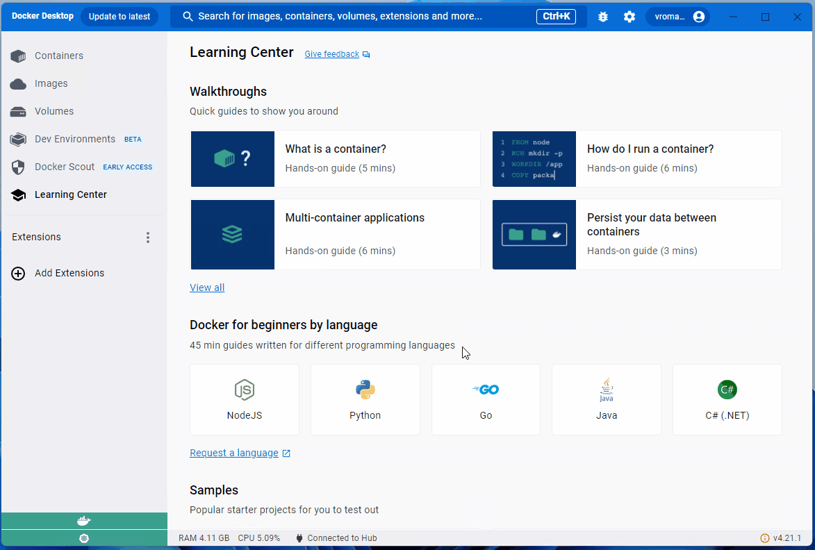The width and height of the screenshot is (815, 550).
Task: Select the Python language label
Action: (365, 415)
